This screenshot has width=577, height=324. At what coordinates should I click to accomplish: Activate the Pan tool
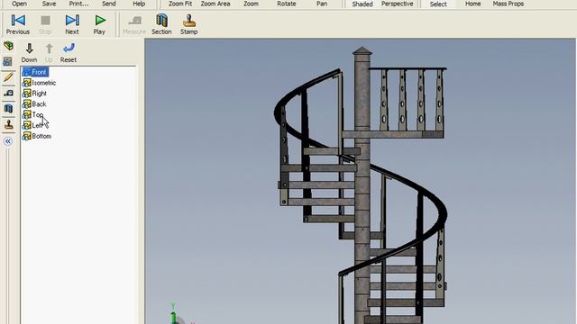coord(322,4)
